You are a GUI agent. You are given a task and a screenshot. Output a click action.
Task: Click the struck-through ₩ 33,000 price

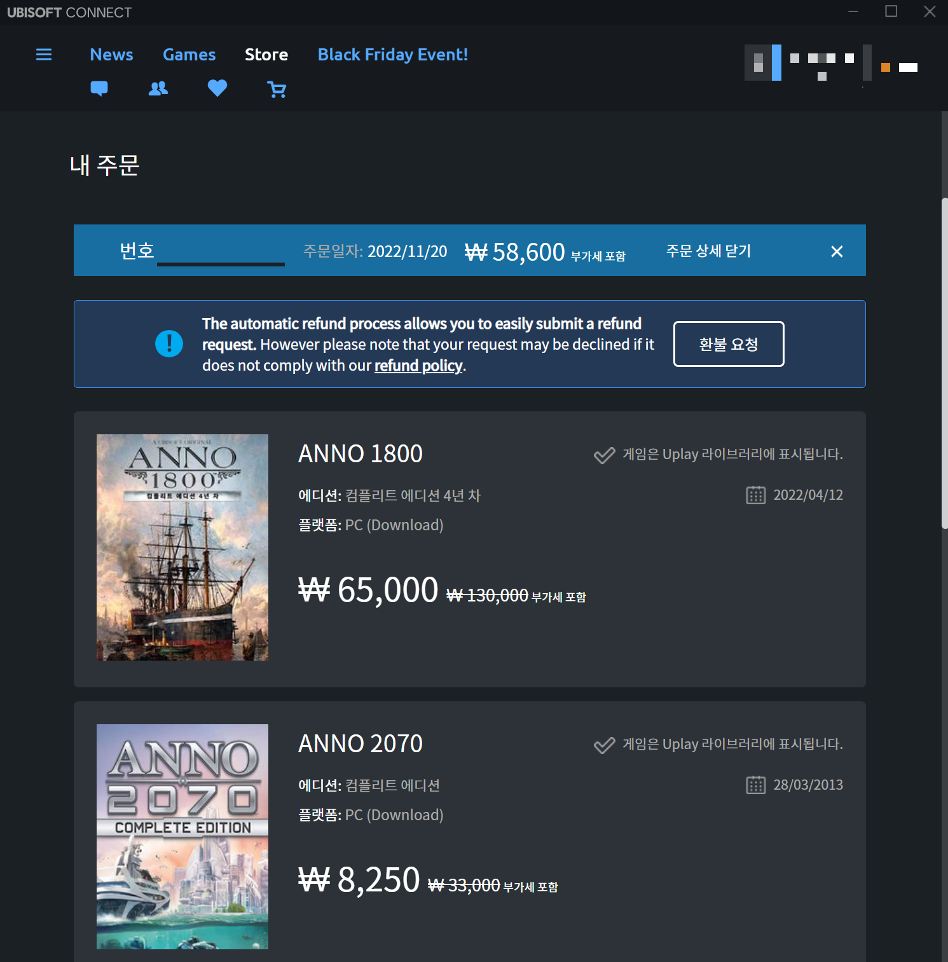pos(464,886)
